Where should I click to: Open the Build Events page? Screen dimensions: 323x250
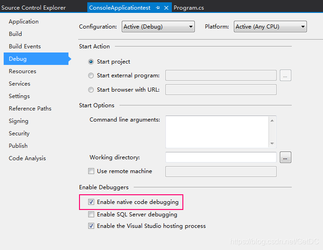tap(25, 46)
